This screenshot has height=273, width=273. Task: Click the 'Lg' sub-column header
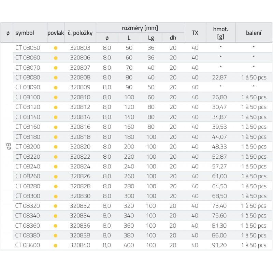point(151,38)
